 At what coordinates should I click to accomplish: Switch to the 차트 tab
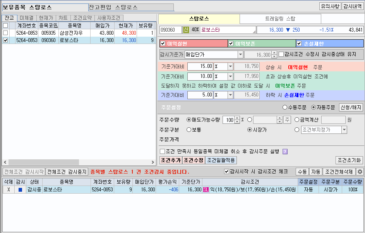click(x=63, y=18)
